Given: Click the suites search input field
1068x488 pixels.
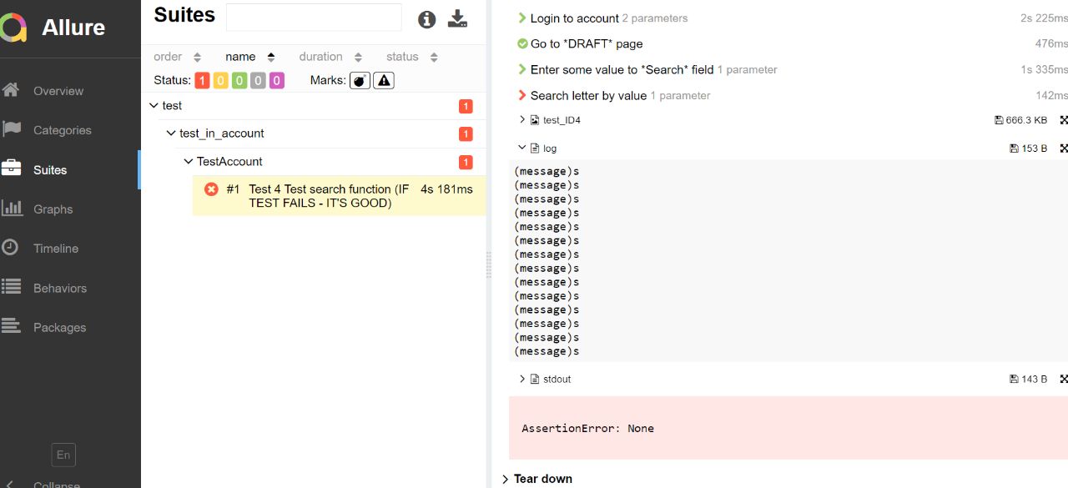Looking at the screenshot, I should tap(314, 18).
